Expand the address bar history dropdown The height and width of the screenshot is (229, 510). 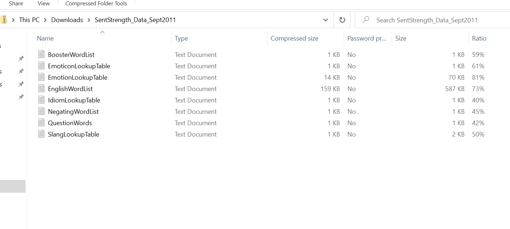point(325,20)
